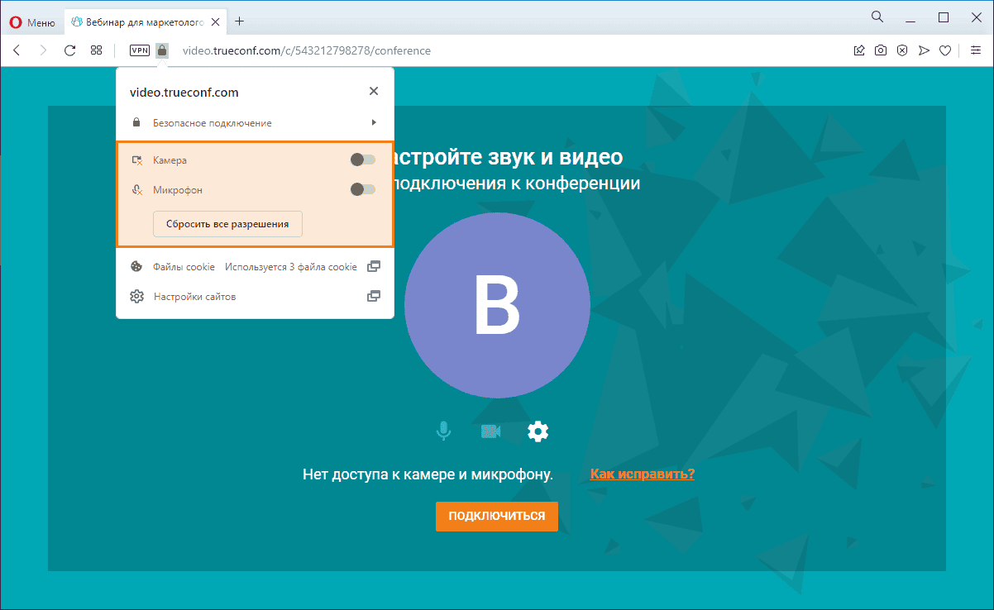Take a snapshot with camera icon

pos(882,50)
